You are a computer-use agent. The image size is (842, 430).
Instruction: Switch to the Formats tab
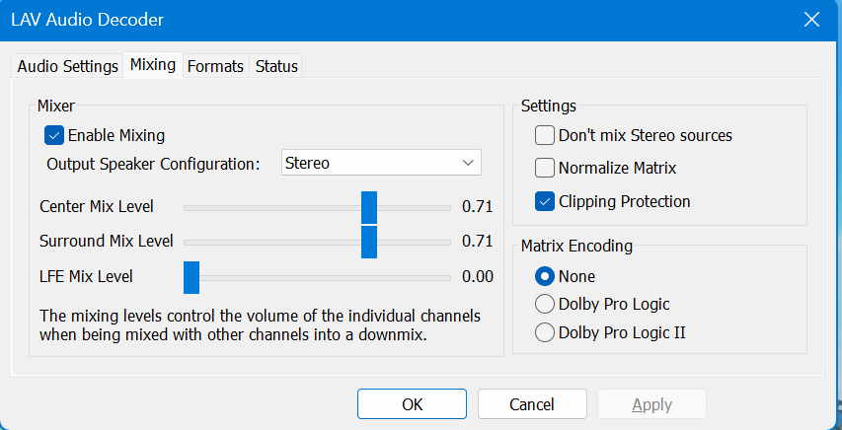pyautogui.click(x=216, y=66)
